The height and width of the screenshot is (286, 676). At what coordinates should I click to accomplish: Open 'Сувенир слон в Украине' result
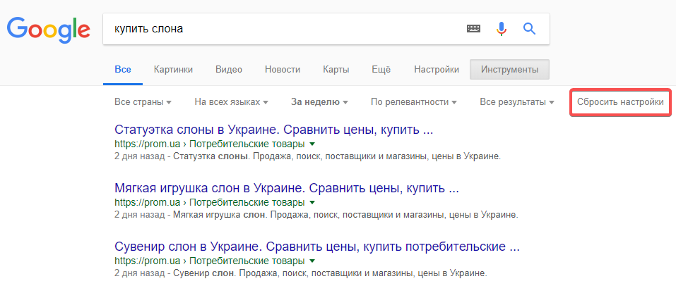coord(317,247)
